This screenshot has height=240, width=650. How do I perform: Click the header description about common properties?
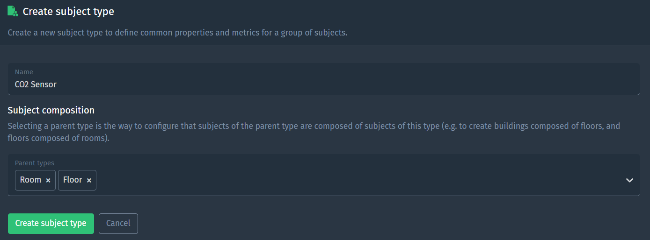pos(177,33)
